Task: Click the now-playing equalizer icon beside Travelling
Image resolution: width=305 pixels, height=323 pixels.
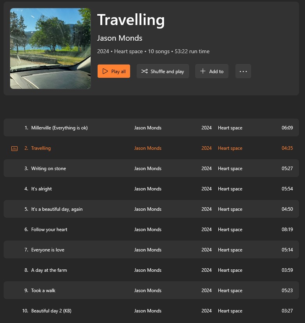Action: click(14, 149)
